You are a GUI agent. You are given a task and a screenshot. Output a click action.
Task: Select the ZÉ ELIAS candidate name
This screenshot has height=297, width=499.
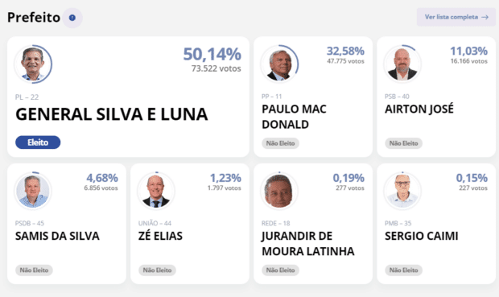(160, 236)
